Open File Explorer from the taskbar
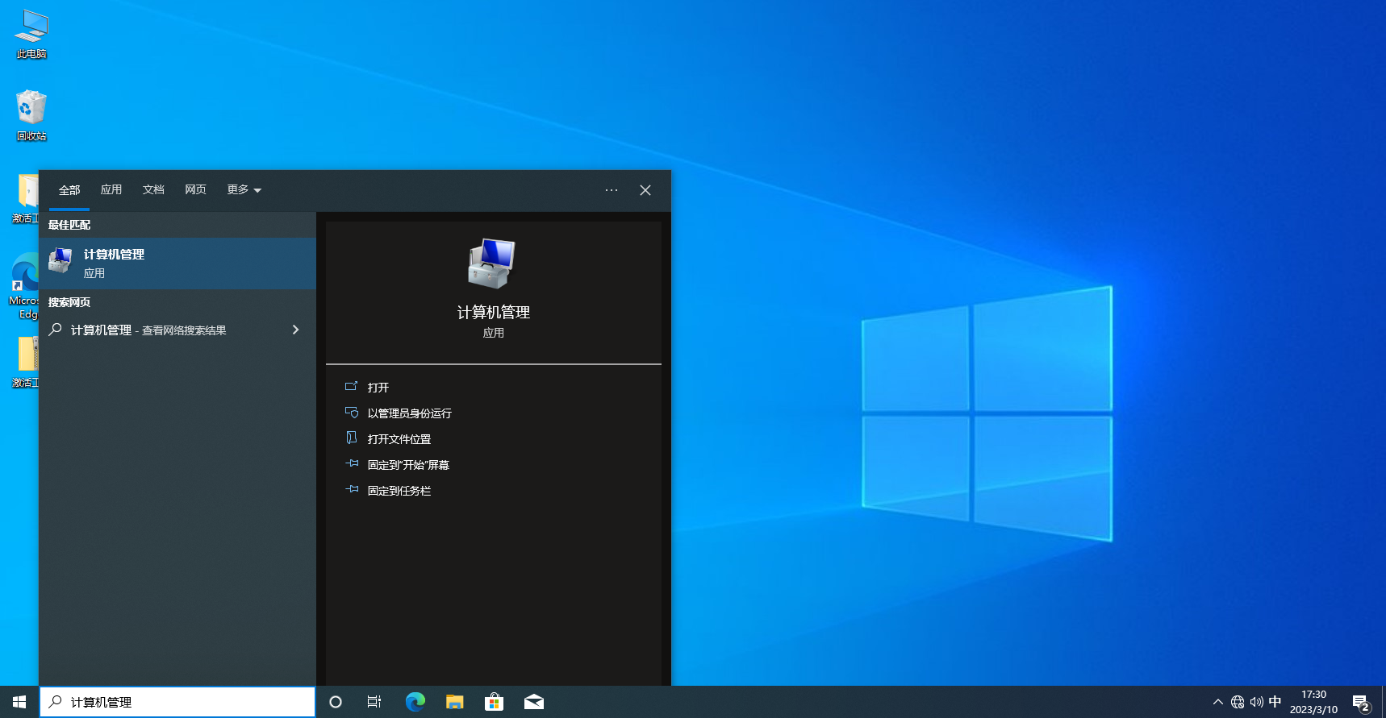1386x718 pixels. click(x=455, y=702)
